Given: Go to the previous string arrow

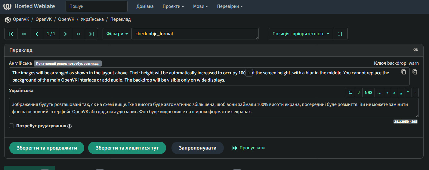Looking at the screenshot, I should point(37,34).
